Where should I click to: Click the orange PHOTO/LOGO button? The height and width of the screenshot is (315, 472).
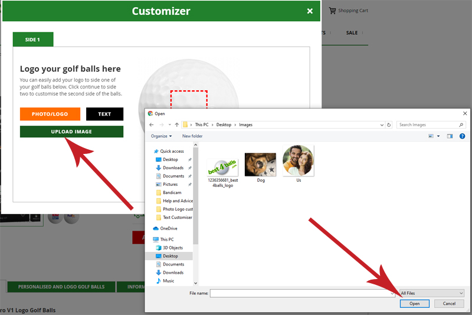pos(50,114)
